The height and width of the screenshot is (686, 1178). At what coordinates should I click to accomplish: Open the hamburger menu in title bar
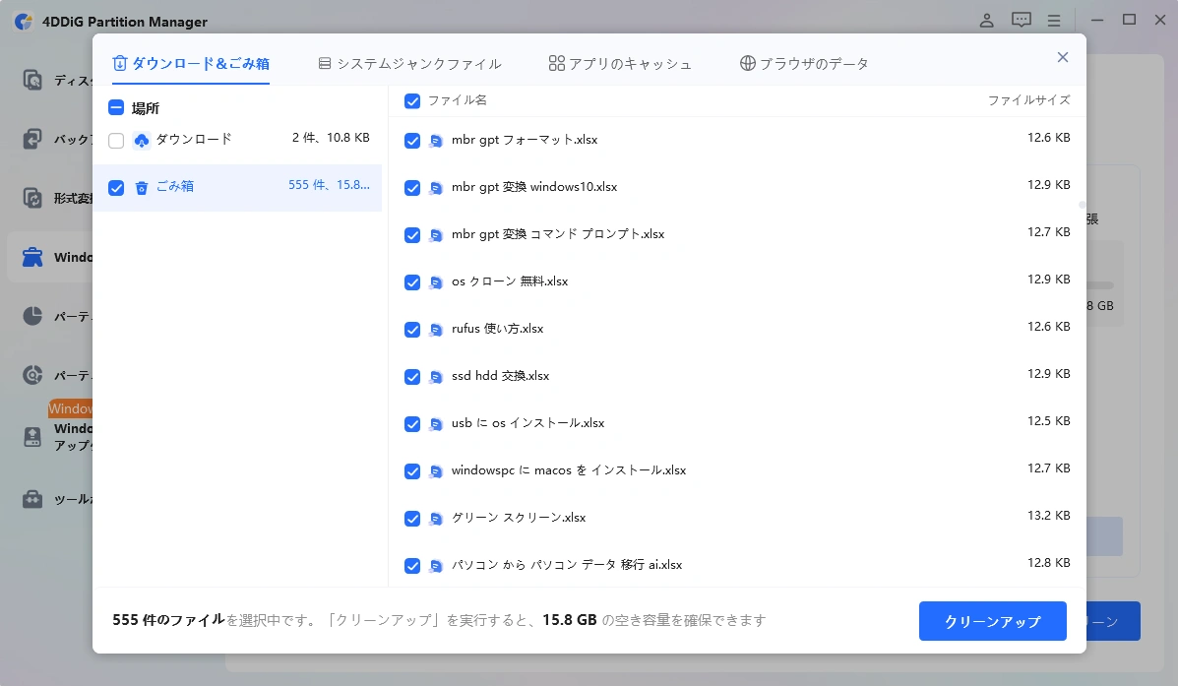[x=1054, y=21]
